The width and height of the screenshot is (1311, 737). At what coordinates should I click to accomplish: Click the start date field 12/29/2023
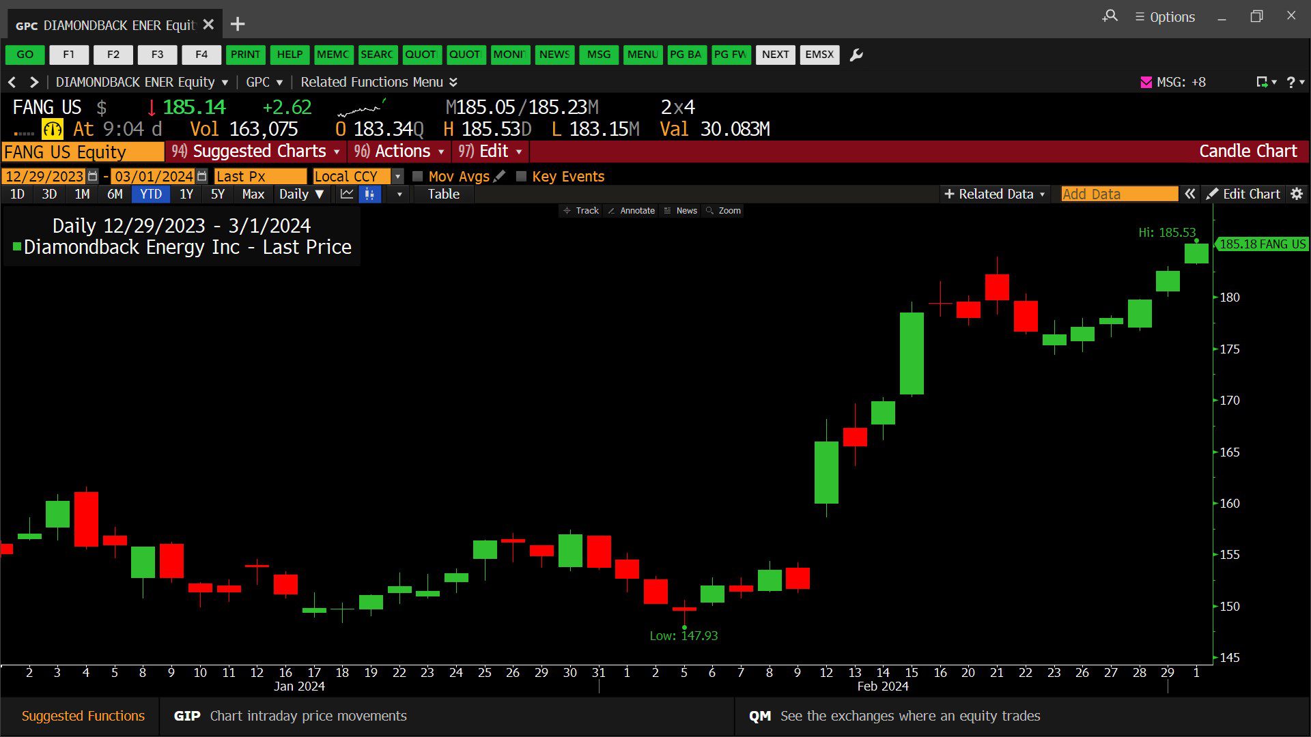pos(44,176)
